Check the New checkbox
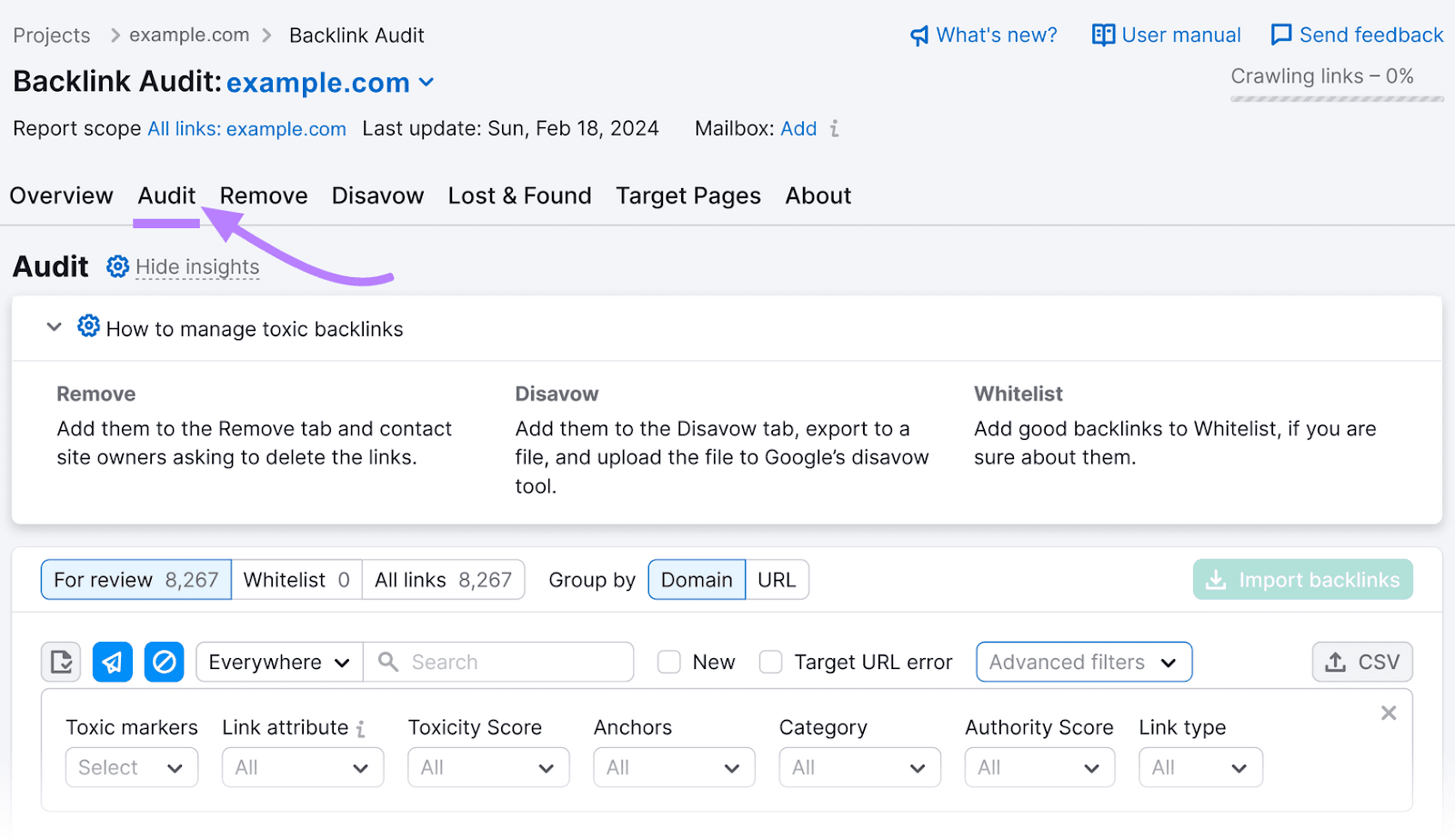 click(x=668, y=662)
